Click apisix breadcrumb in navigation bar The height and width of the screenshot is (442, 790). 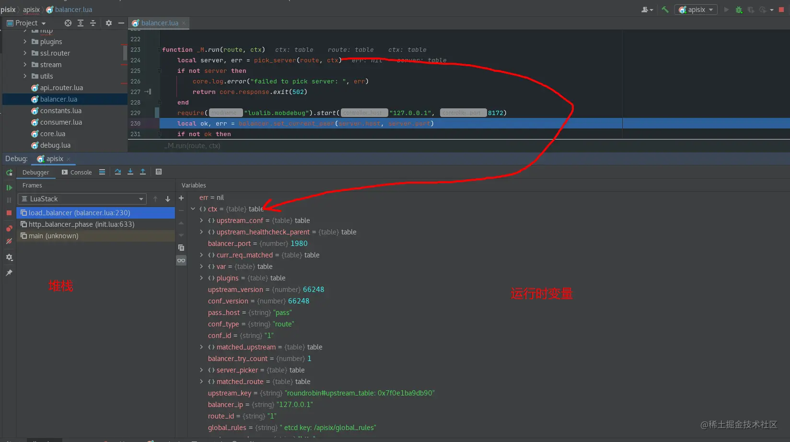coord(31,10)
